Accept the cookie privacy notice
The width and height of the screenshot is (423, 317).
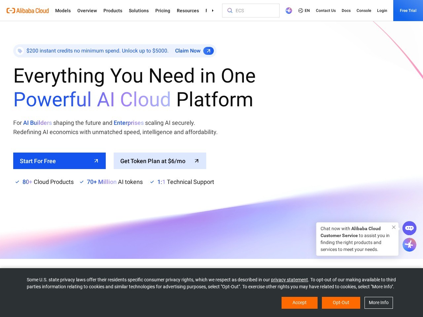pos(299,303)
